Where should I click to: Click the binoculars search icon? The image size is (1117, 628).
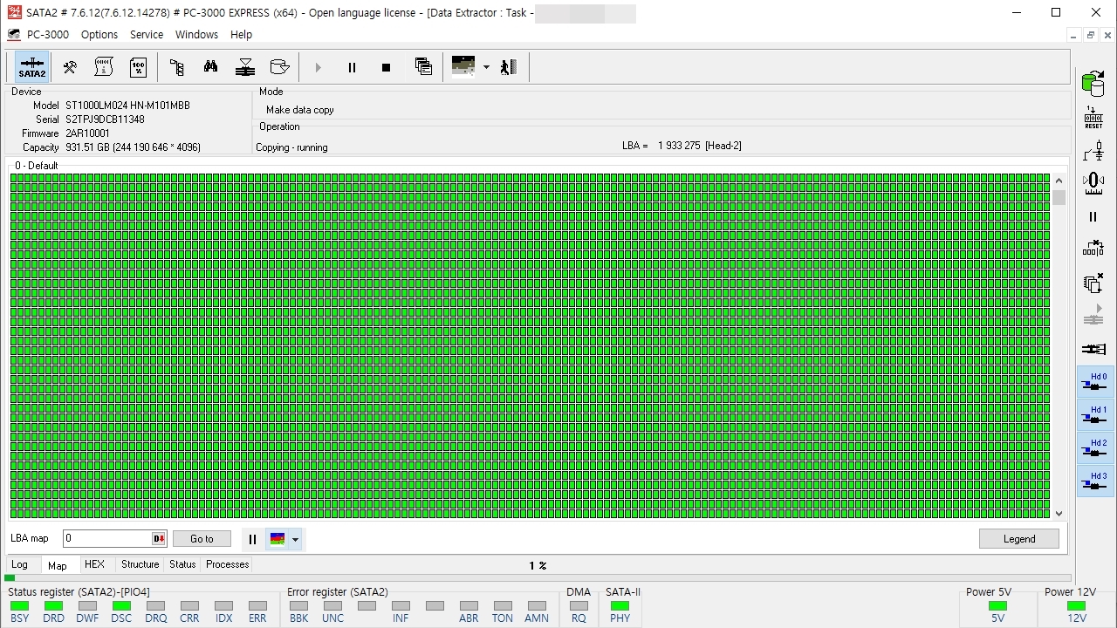(x=210, y=67)
